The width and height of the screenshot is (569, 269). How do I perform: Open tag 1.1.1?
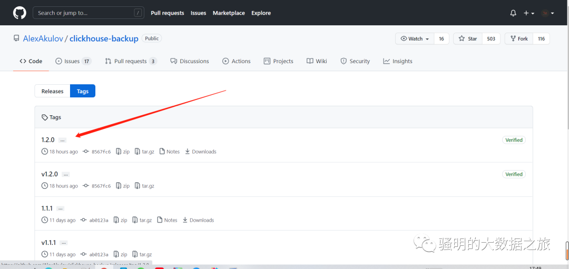[47, 208]
